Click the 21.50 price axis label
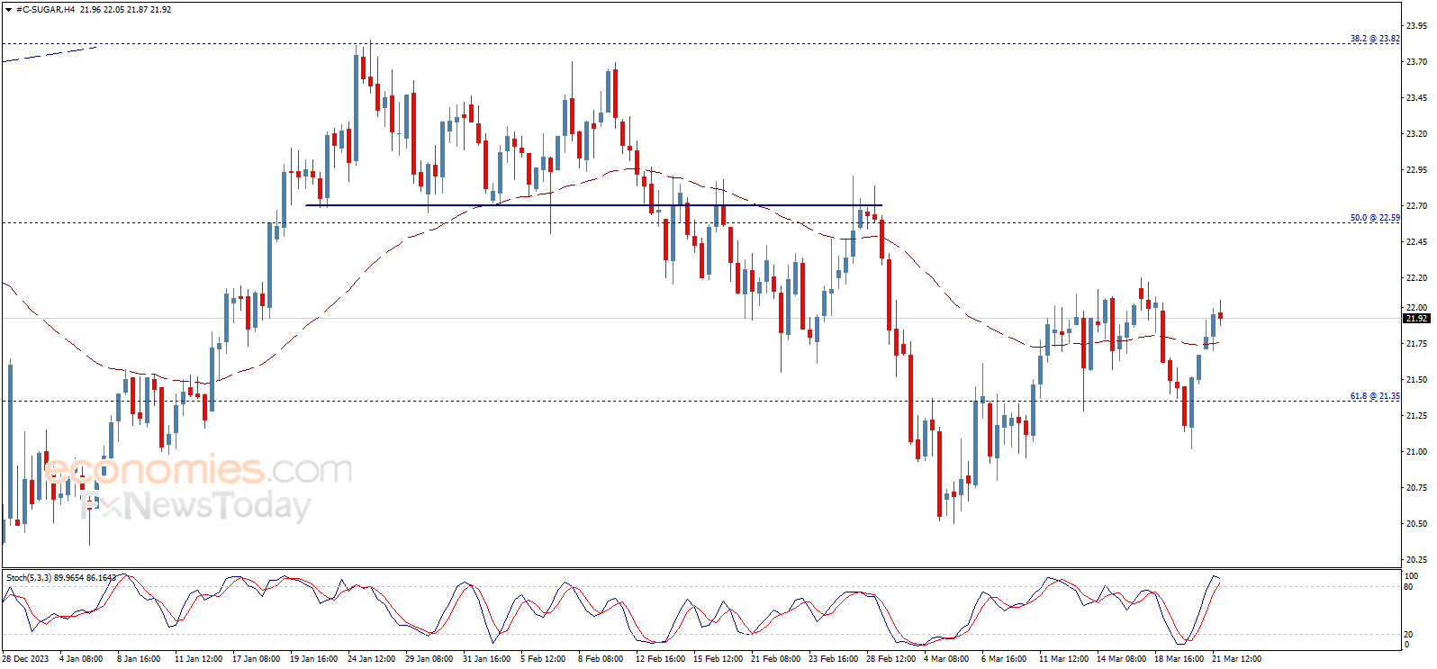Image resolution: width=1437 pixels, height=669 pixels. click(x=1416, y=380)
